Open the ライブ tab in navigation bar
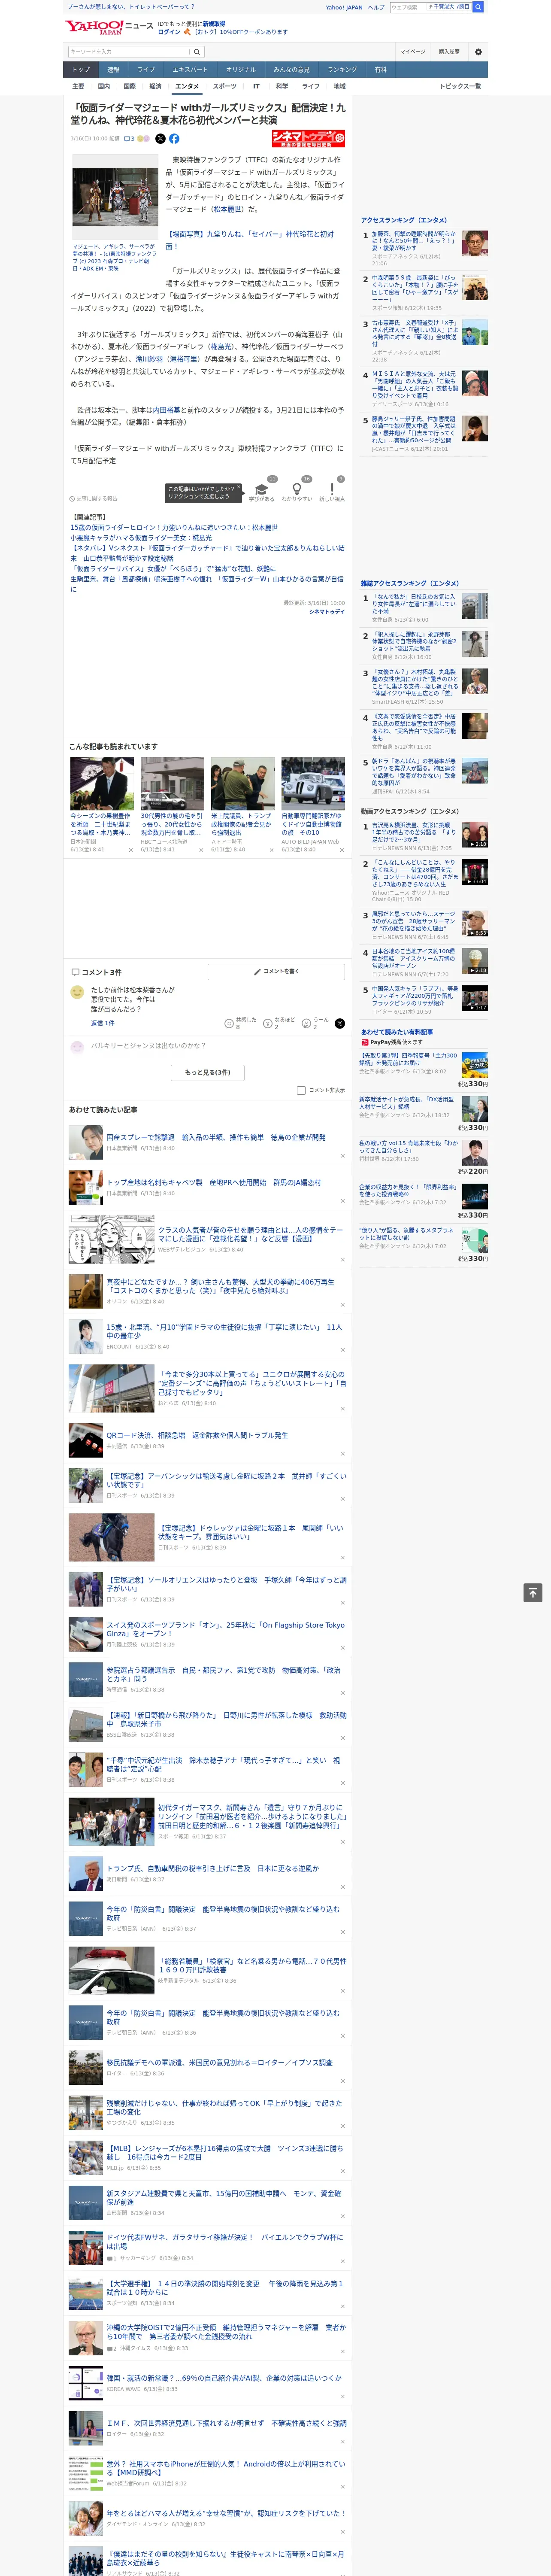 pyautogui.click(x=146, y=70)
